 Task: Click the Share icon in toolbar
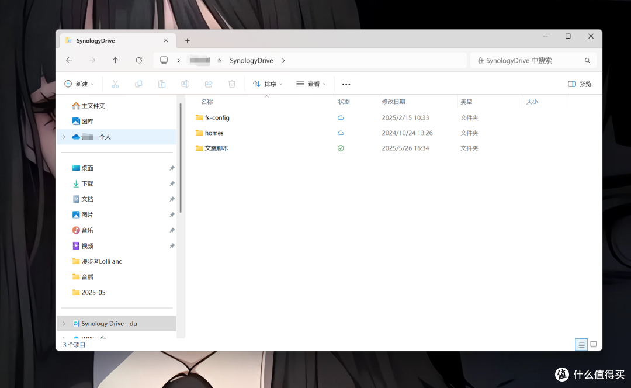pyautogui.click(x=209, y=84)
